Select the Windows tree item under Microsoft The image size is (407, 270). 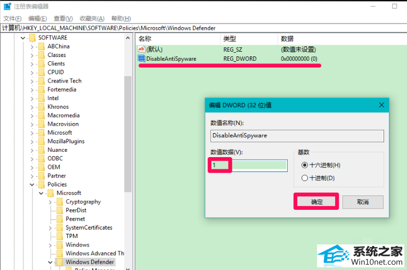click(77, 245)
